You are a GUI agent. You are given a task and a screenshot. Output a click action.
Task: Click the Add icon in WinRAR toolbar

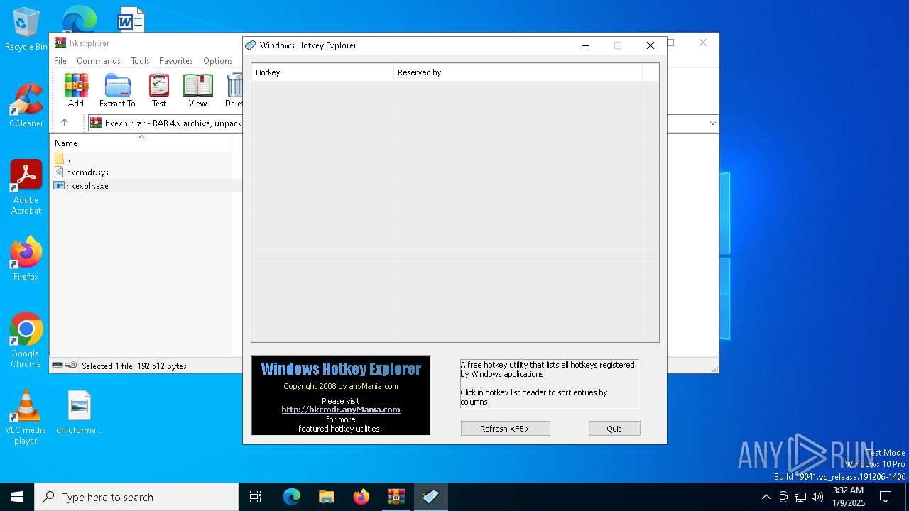[x=76, y=90]
